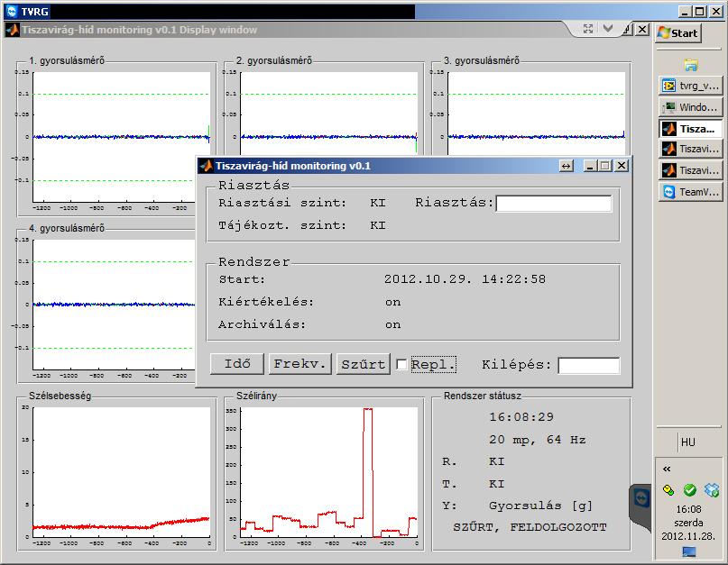
Task: Close the Tiszavirág-híd monitoring dialog
Action: [622, 166]
